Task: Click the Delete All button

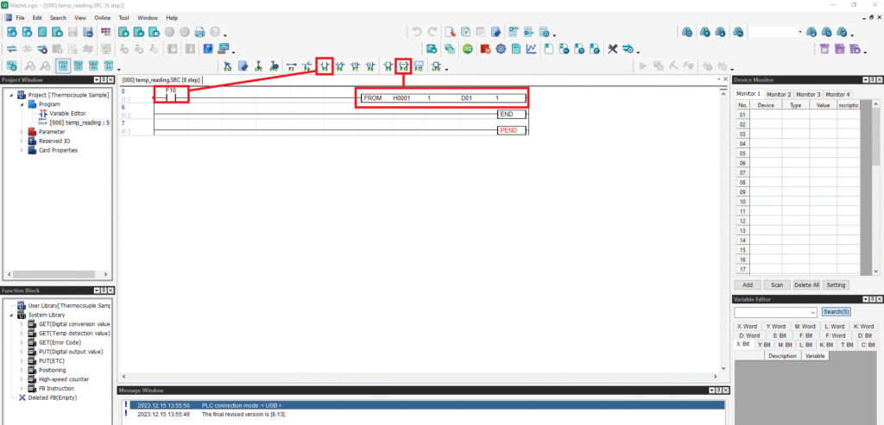Action: 807,284
